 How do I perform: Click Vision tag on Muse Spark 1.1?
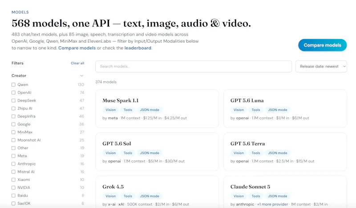coord(110,110)
